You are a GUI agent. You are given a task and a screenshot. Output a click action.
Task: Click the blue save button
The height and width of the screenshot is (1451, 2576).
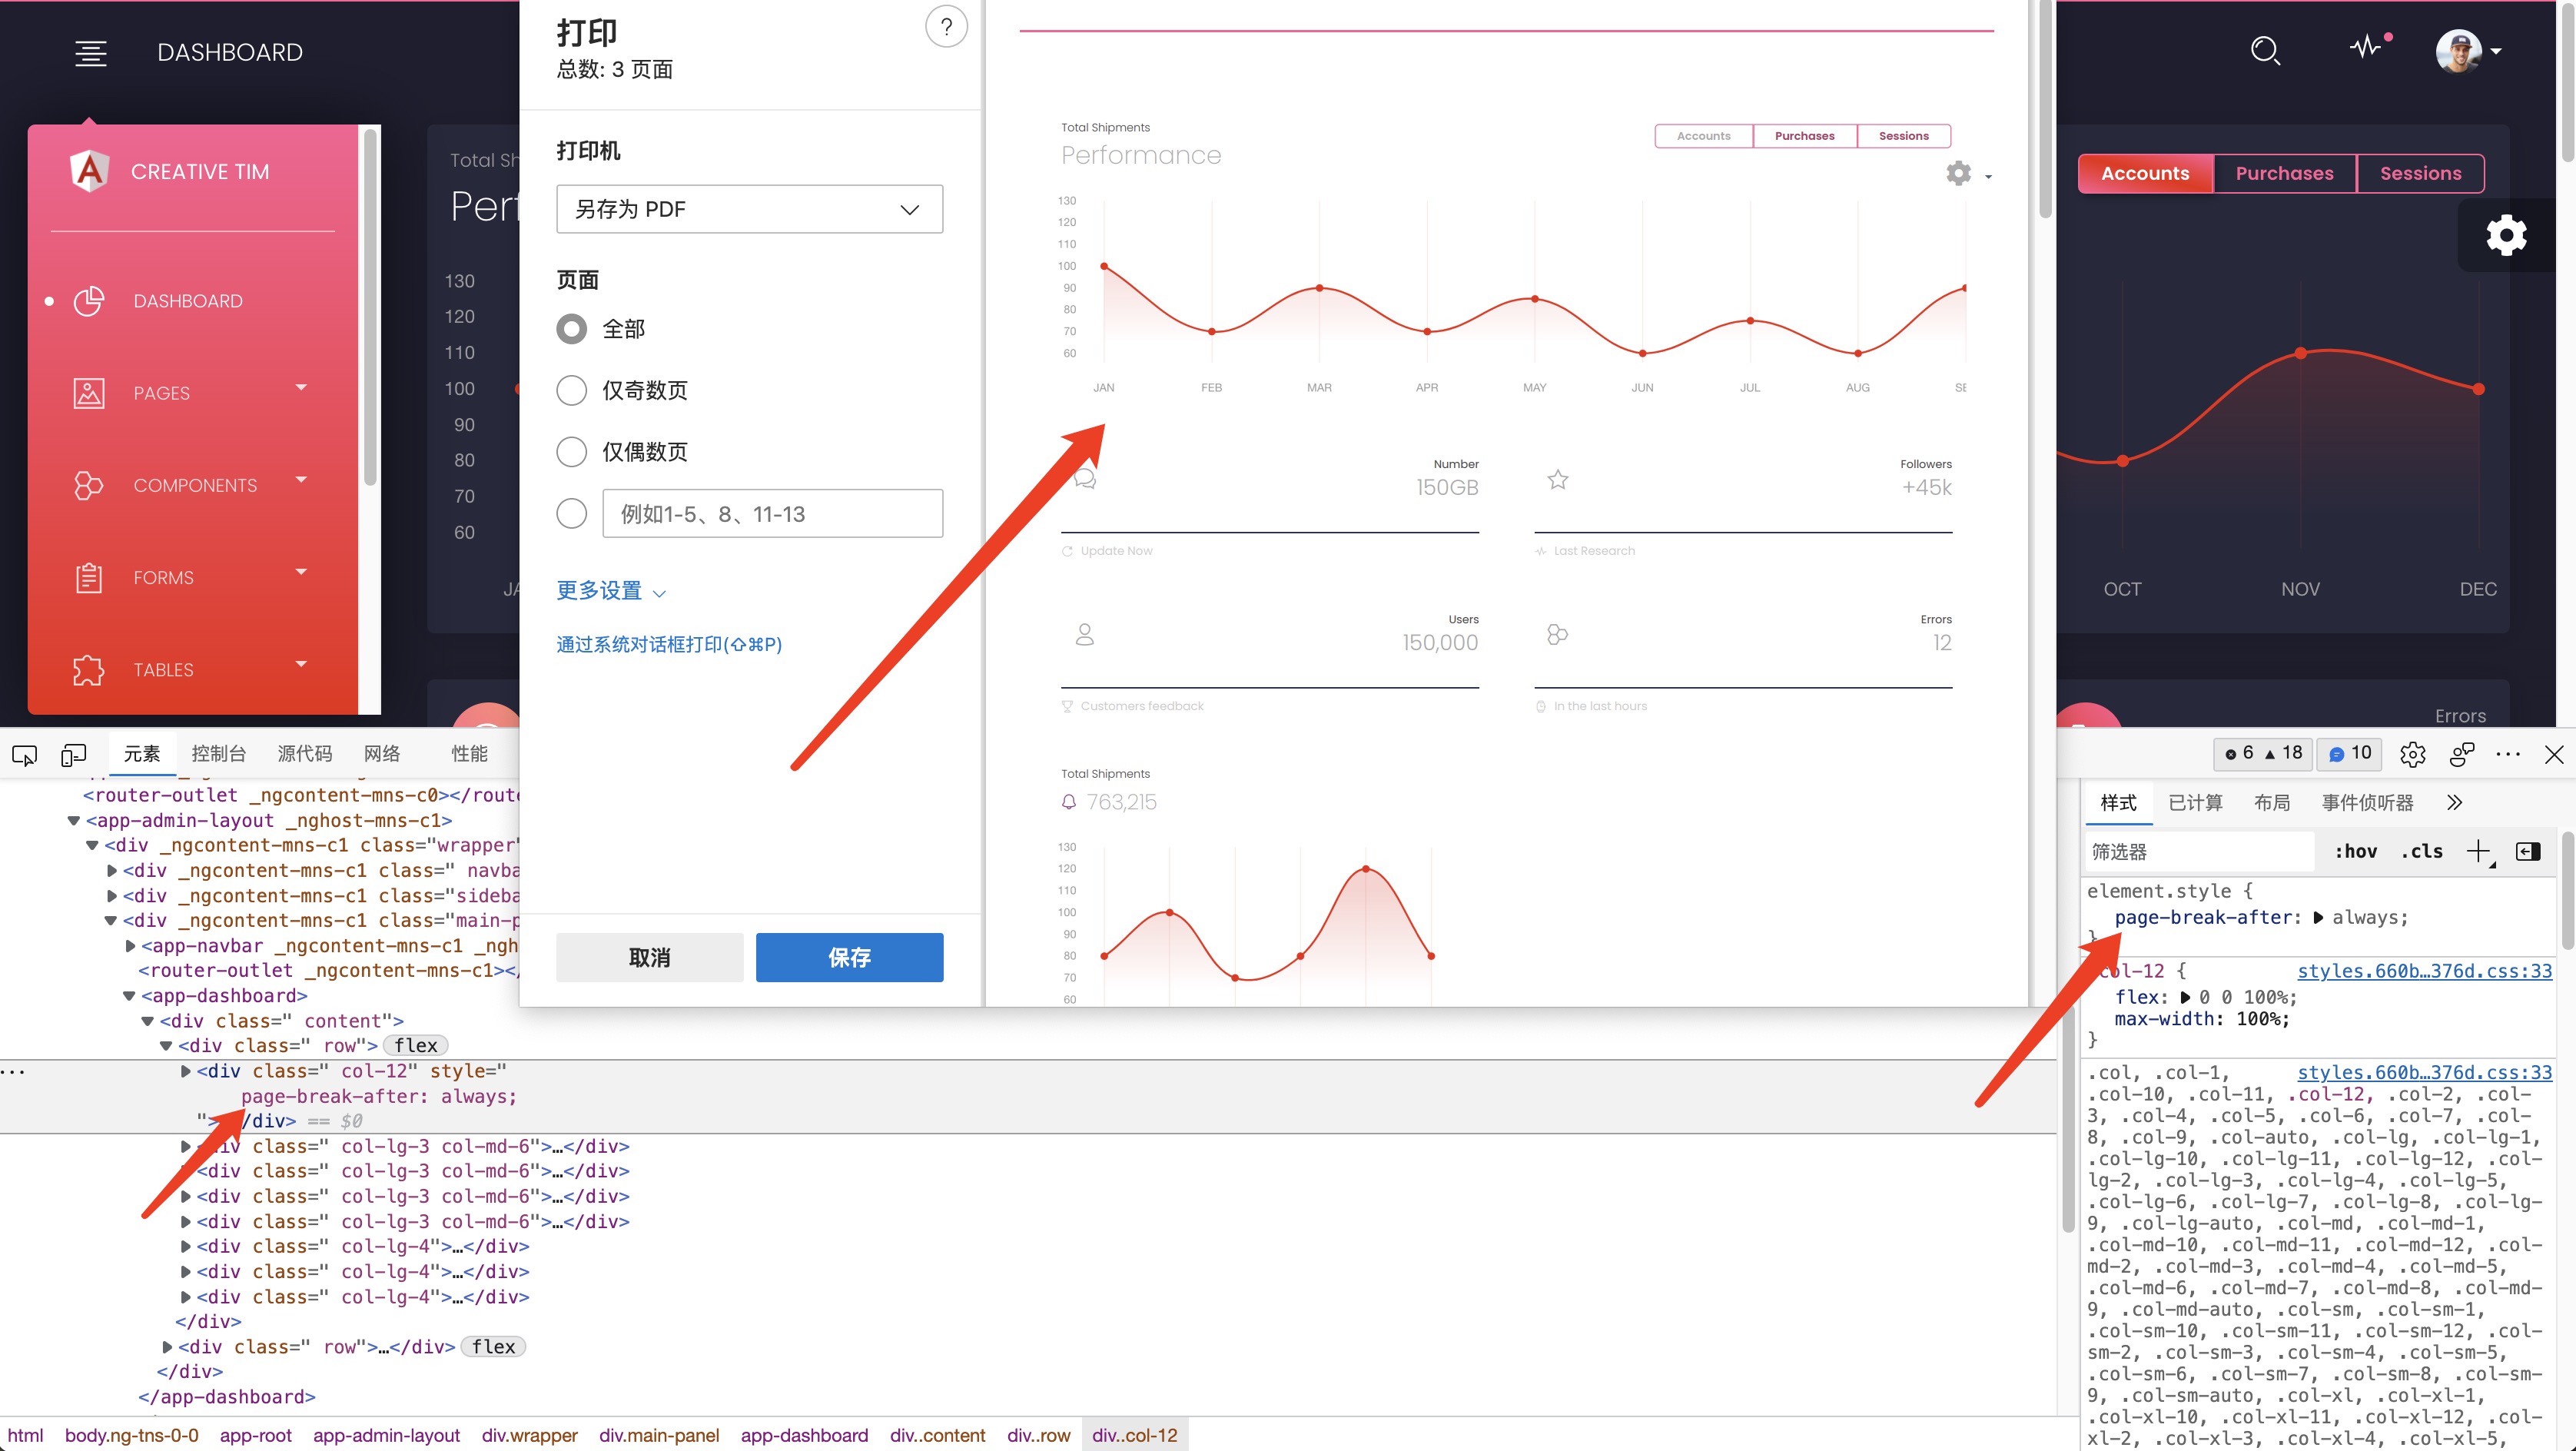849,958
